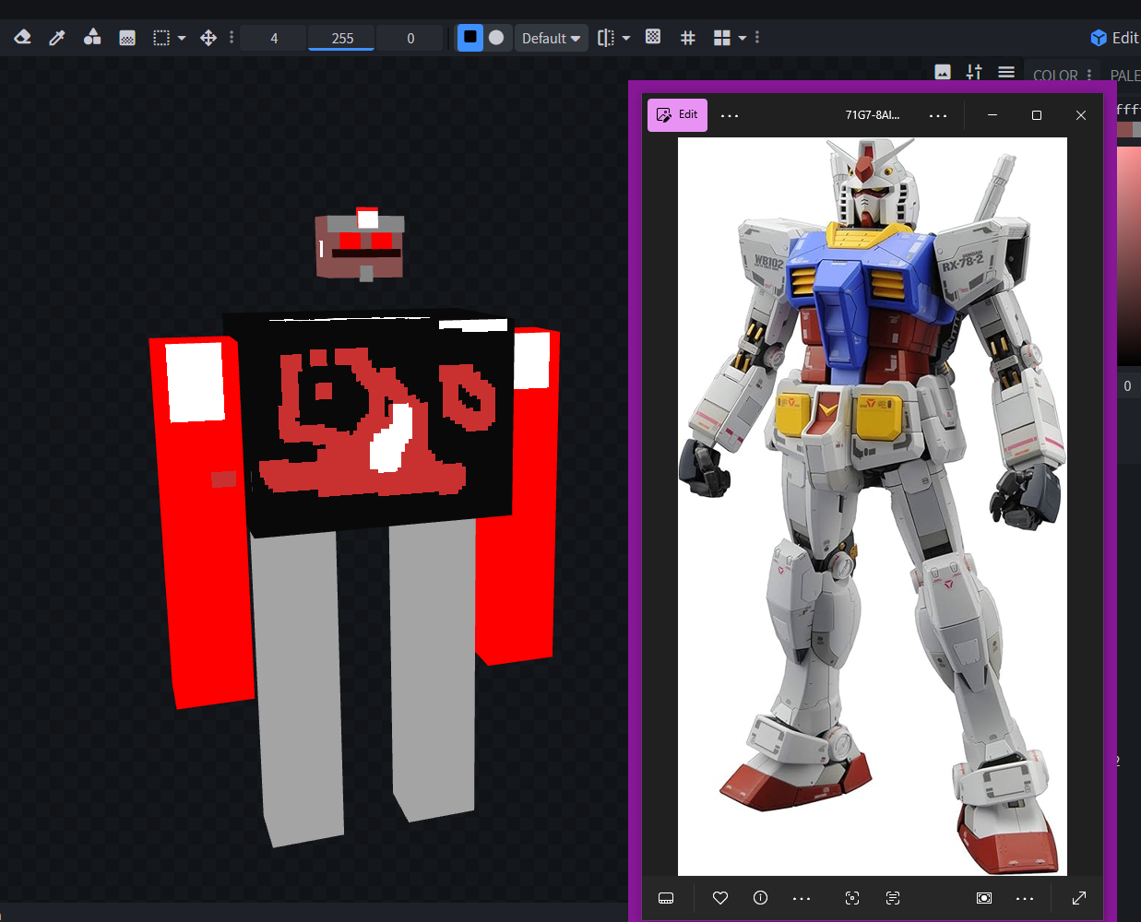
Task: Select the Eraser tool
Action: (x=22, y=38)
